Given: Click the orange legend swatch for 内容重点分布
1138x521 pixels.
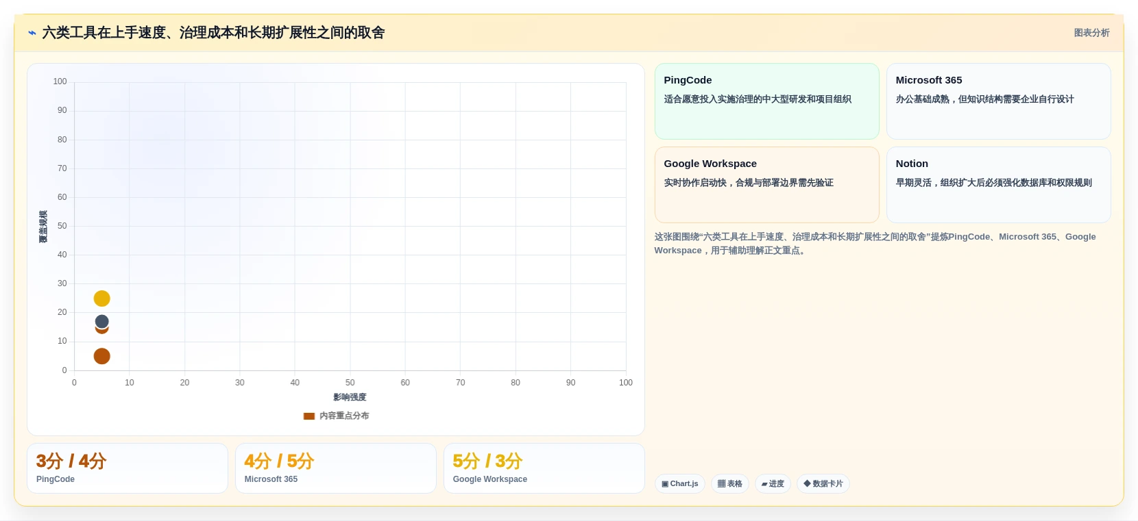Looking at the screenshot, I should [x=309, y=416].
